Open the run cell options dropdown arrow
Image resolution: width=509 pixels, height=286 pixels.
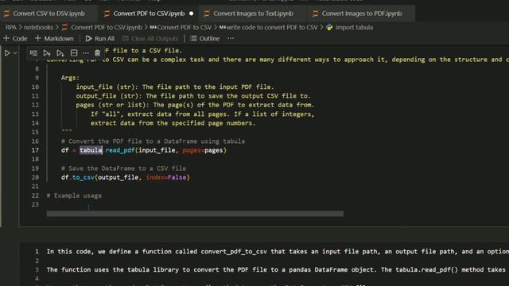15,53
